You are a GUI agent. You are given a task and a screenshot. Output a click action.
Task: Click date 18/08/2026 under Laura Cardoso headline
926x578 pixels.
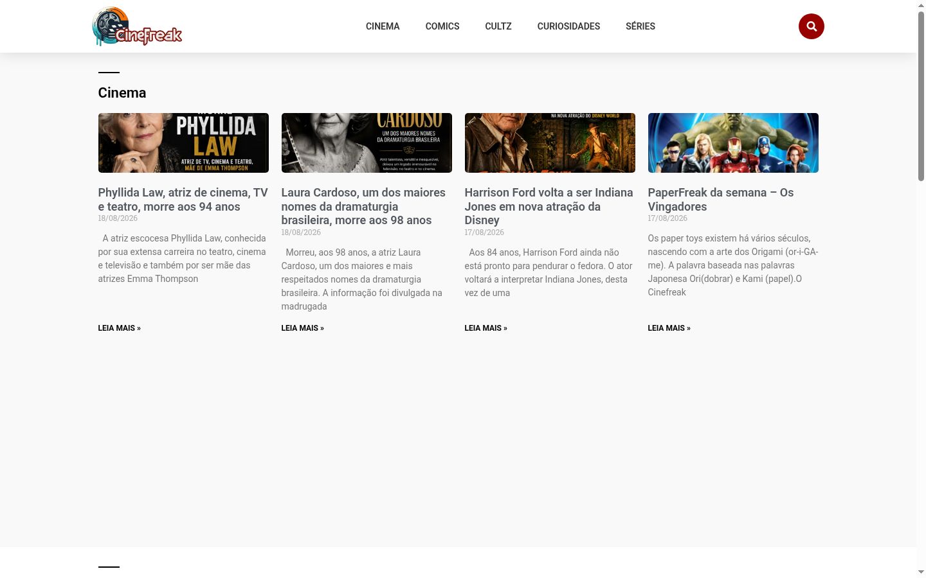(301, 232)
